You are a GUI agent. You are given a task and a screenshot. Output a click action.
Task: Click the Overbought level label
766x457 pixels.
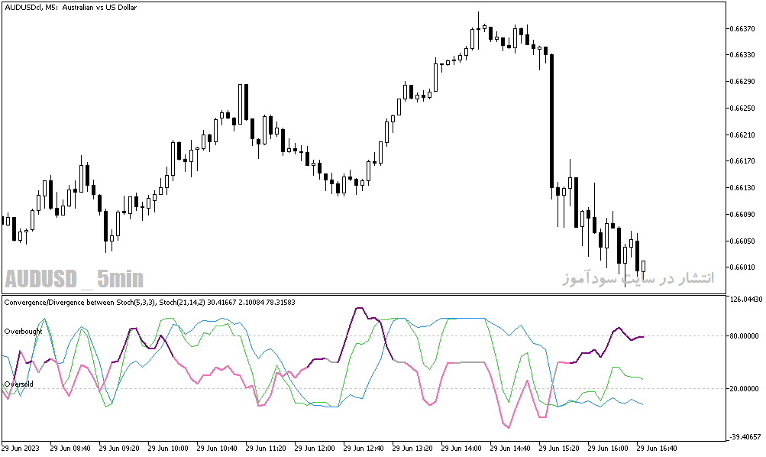pyautogui.click(x=24, y=332)
